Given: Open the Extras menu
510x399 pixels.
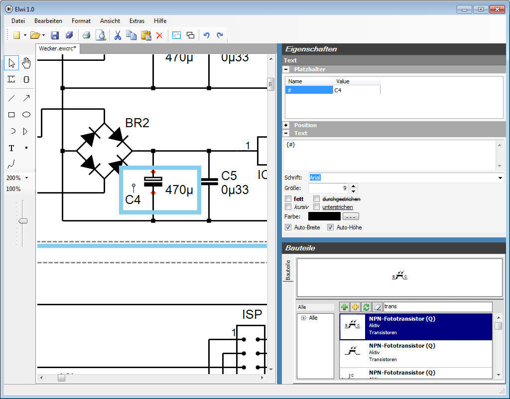Looking at the screenshot, I should coord(137,21).
